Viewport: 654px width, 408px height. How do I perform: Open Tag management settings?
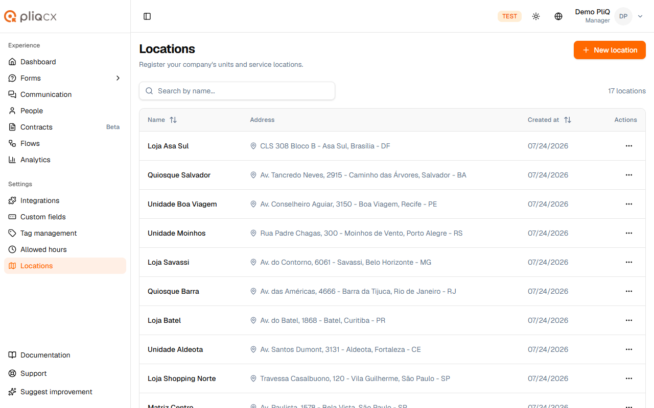pyautogui.click(x=65, y=233)
